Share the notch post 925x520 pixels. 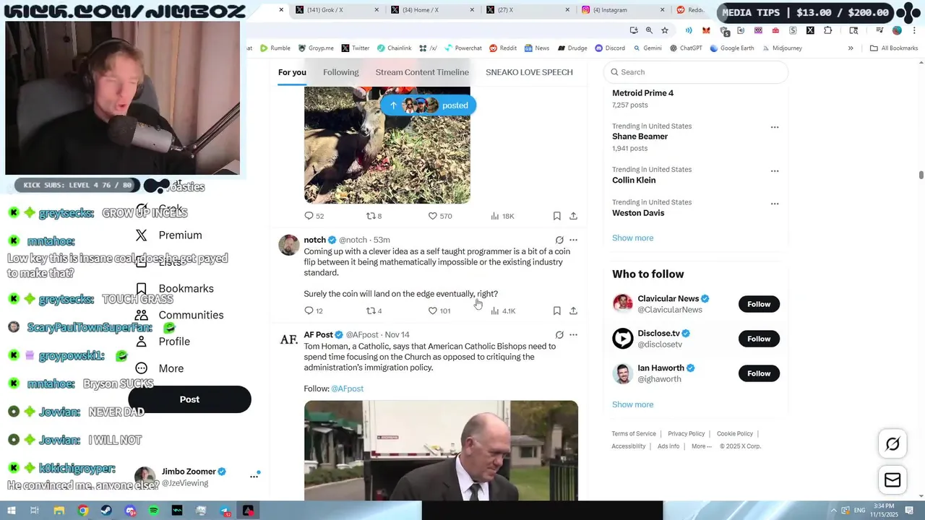[x=573, y=311]
